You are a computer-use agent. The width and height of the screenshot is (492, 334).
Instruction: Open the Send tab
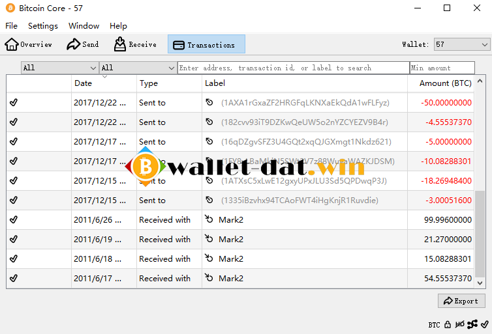[x=83, y=44]
